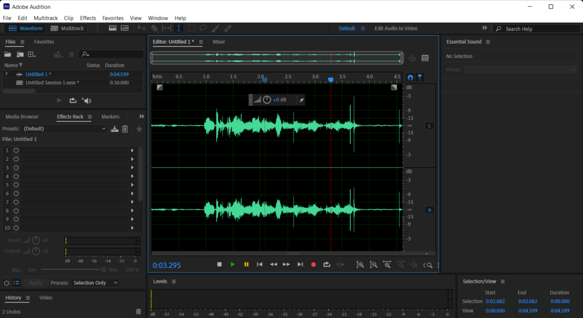Delete preset using trash icon beside Presets
Image resolution: width=583 pixels, height=318 pixels.
[x=125, y=128]
